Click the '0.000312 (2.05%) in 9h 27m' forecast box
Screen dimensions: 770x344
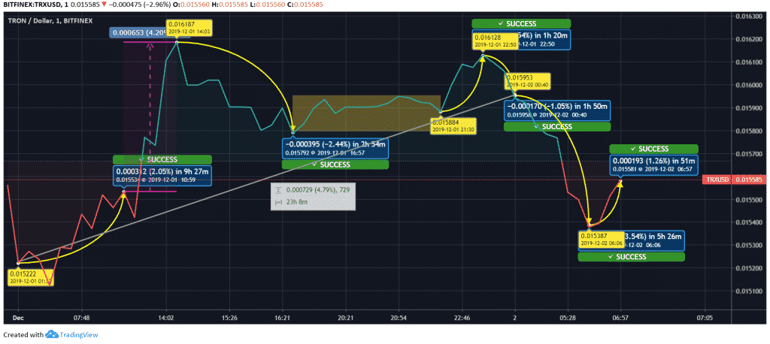point(162,176)
